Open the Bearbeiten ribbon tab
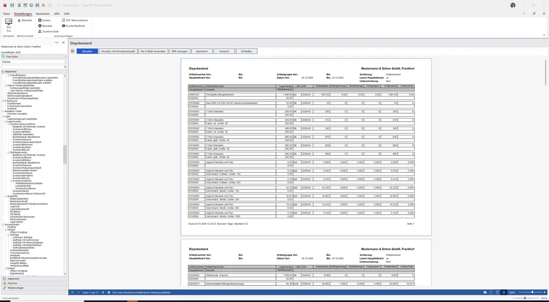Screen dimensions: 549x302 43,14
